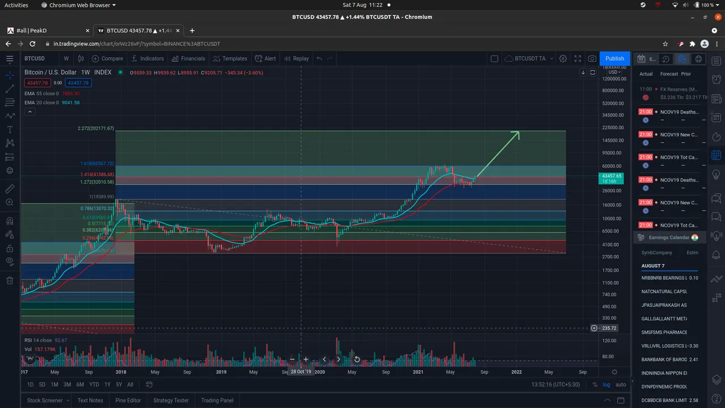The image size is (725, 408).
Task: Open the select-layout square icon
Action: pos(494,58)
